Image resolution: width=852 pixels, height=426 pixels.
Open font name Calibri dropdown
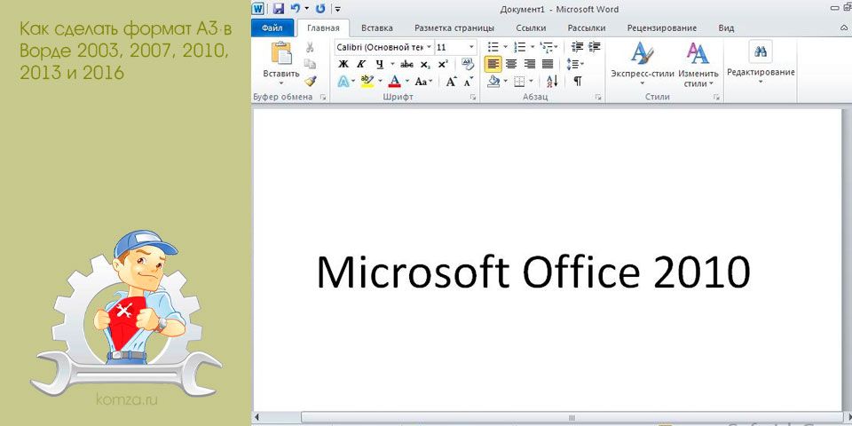[x=429, y=47]
